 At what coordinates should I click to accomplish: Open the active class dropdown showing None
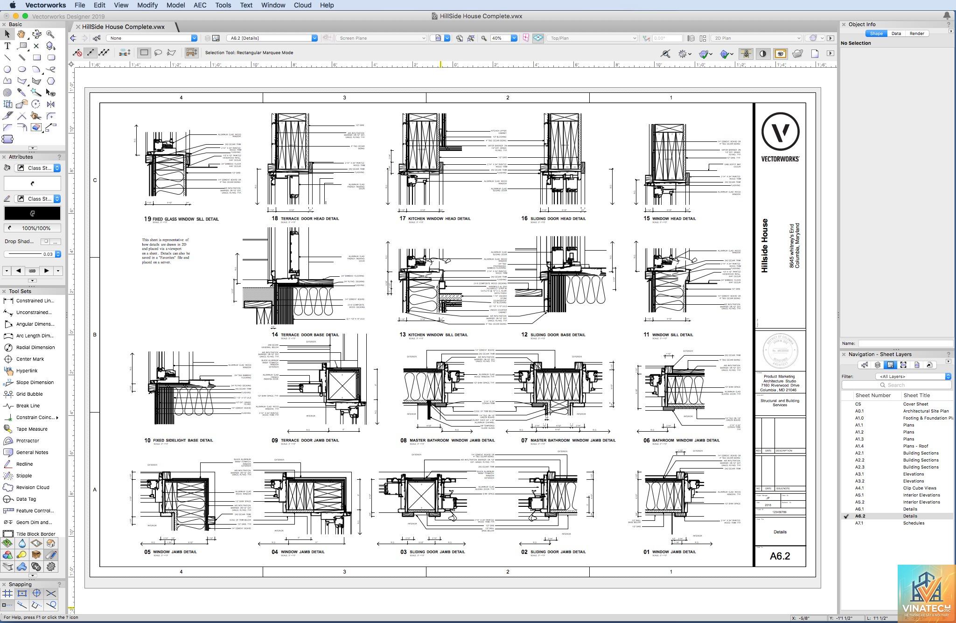pyautogui.click(x=152, y=38)
